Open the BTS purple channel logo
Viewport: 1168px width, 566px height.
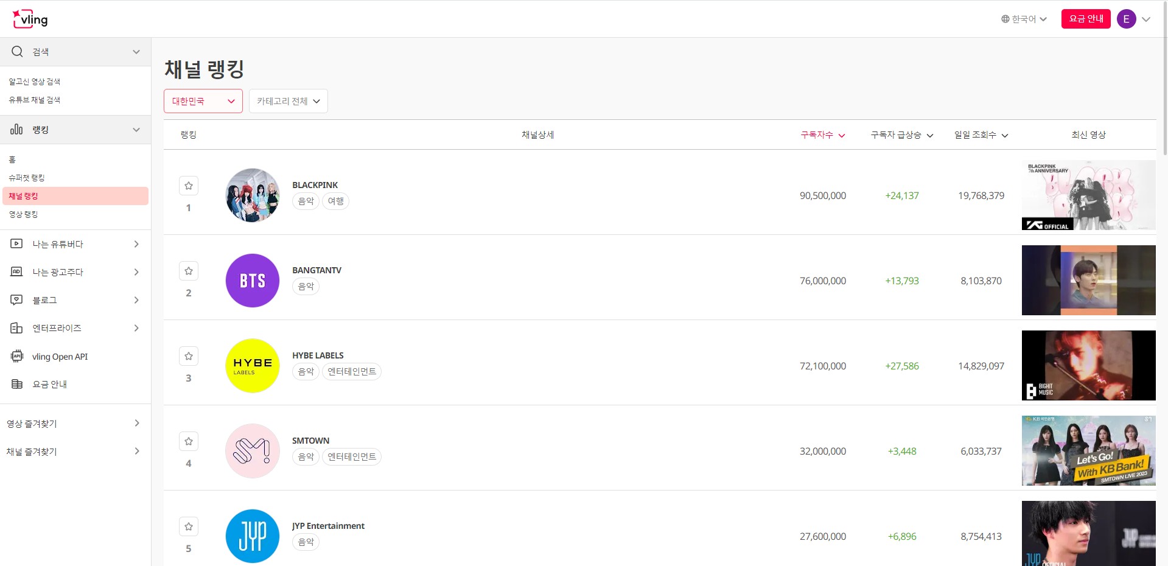point(253,281)
